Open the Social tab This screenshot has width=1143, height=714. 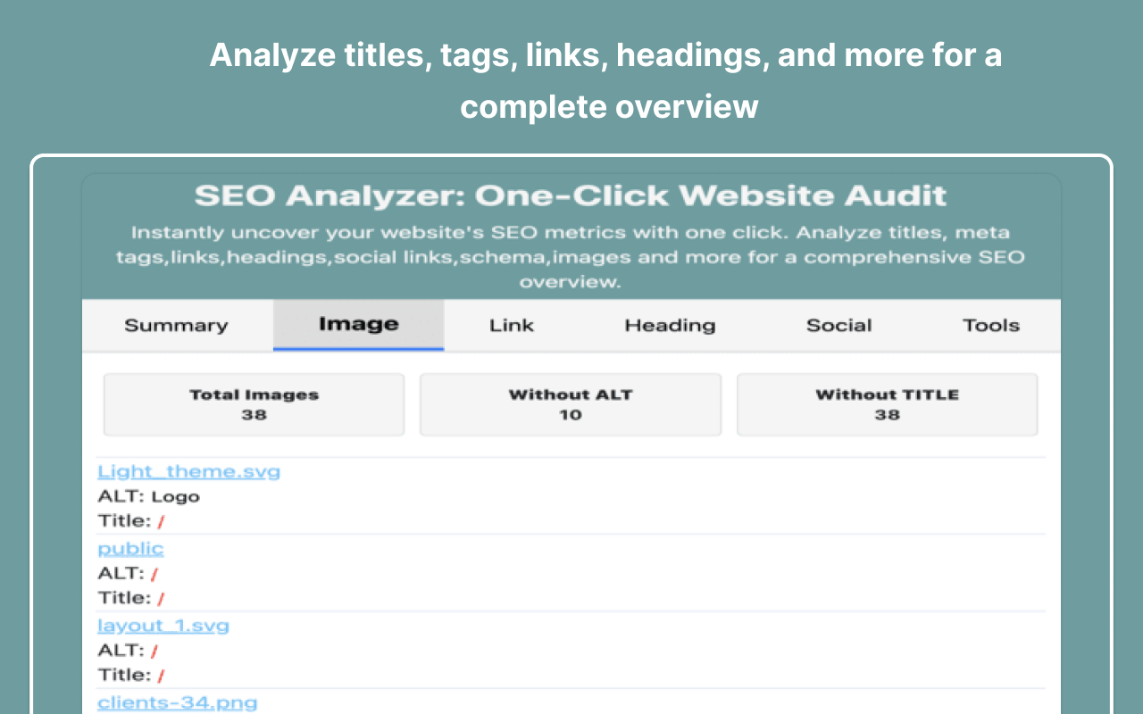tap(839, 326)
